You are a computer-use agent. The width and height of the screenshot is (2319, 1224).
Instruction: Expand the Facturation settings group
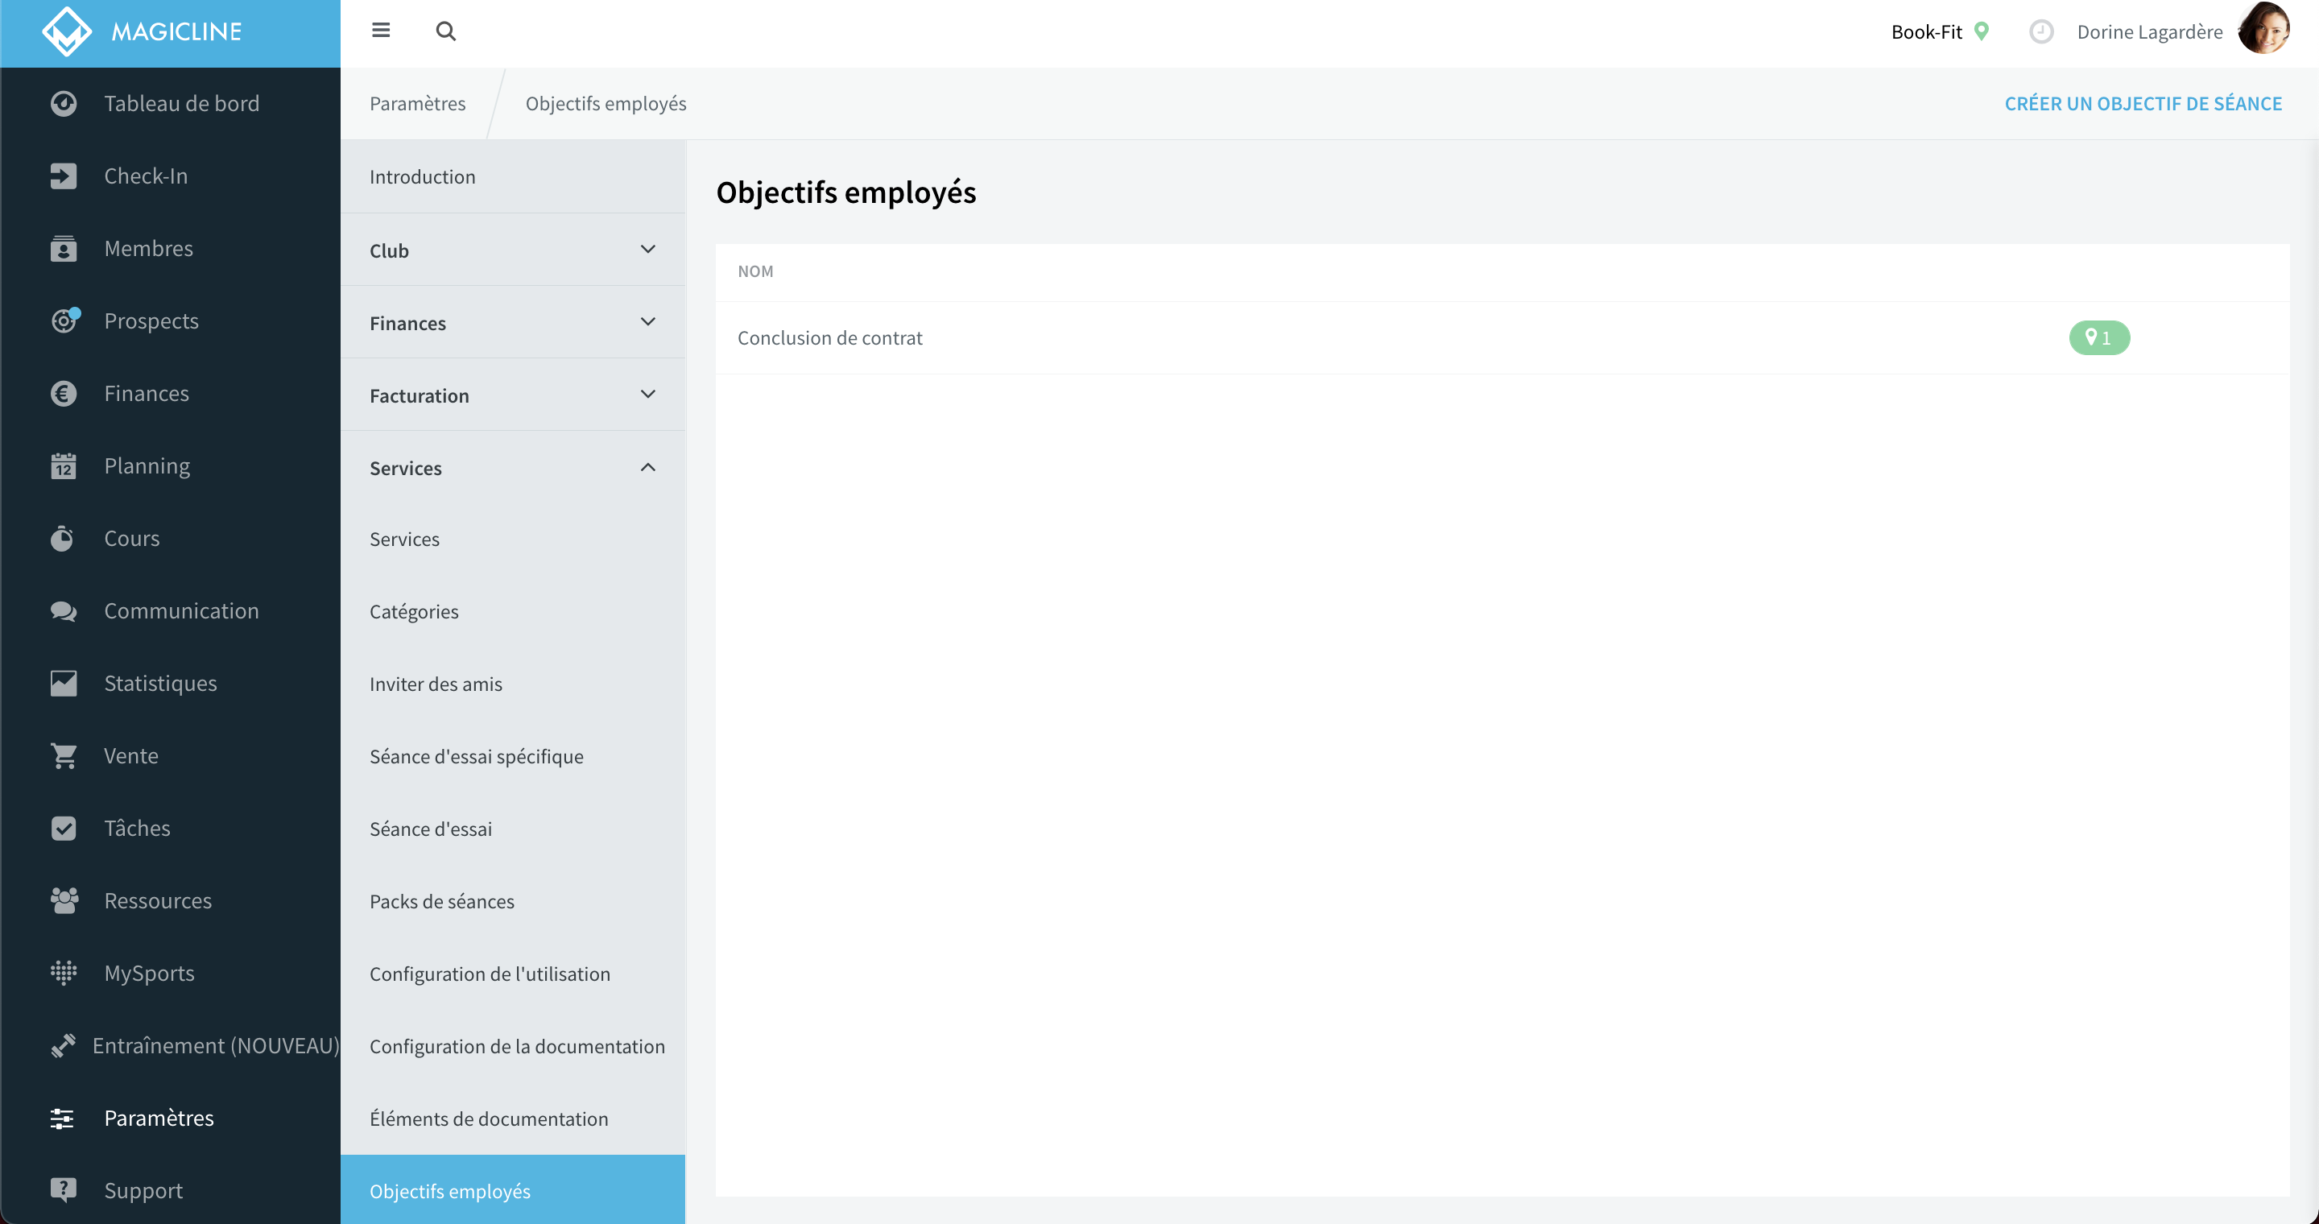click(x=512, y=395)
